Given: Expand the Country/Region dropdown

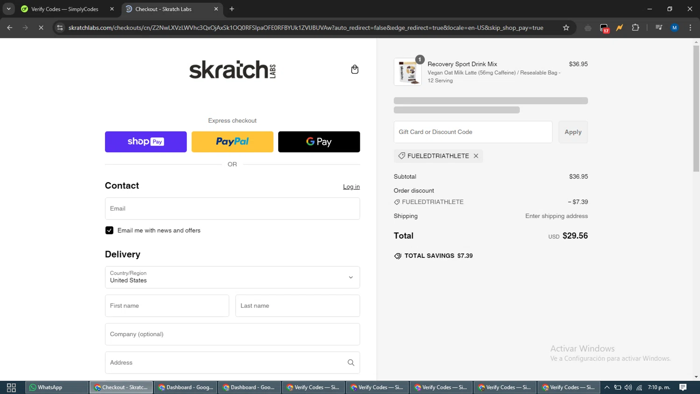Looking at the screenshot, I should click(232, 277).
